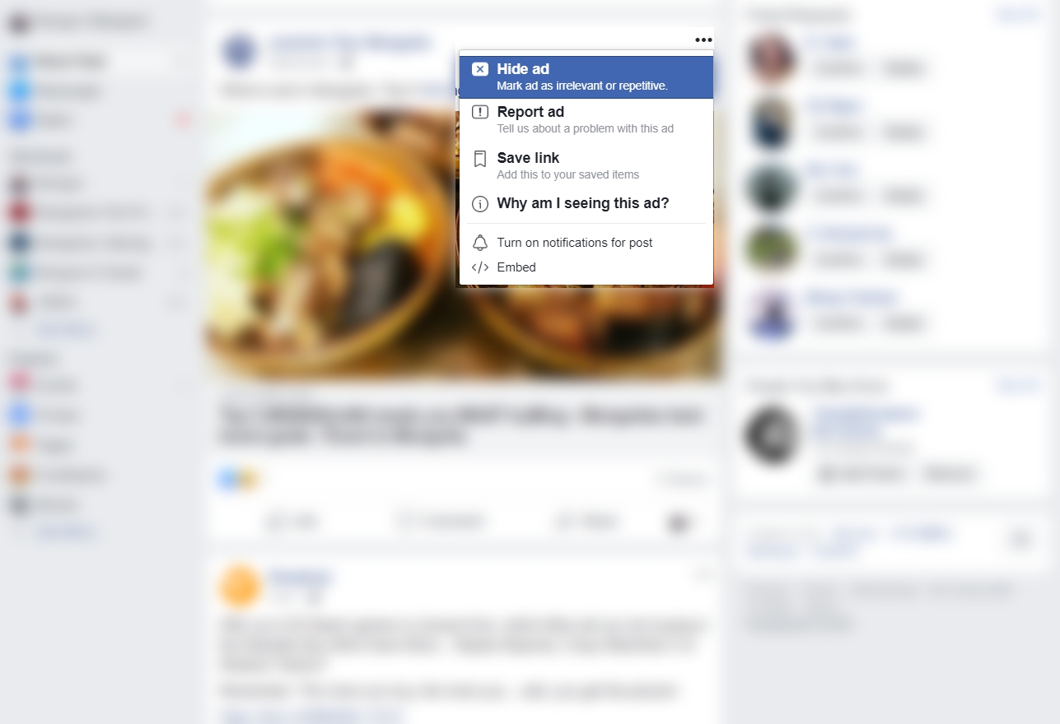This screenshot has width=1060, height=724.
Task: Choose Report ad from the menu
Action: coord(586,119)
